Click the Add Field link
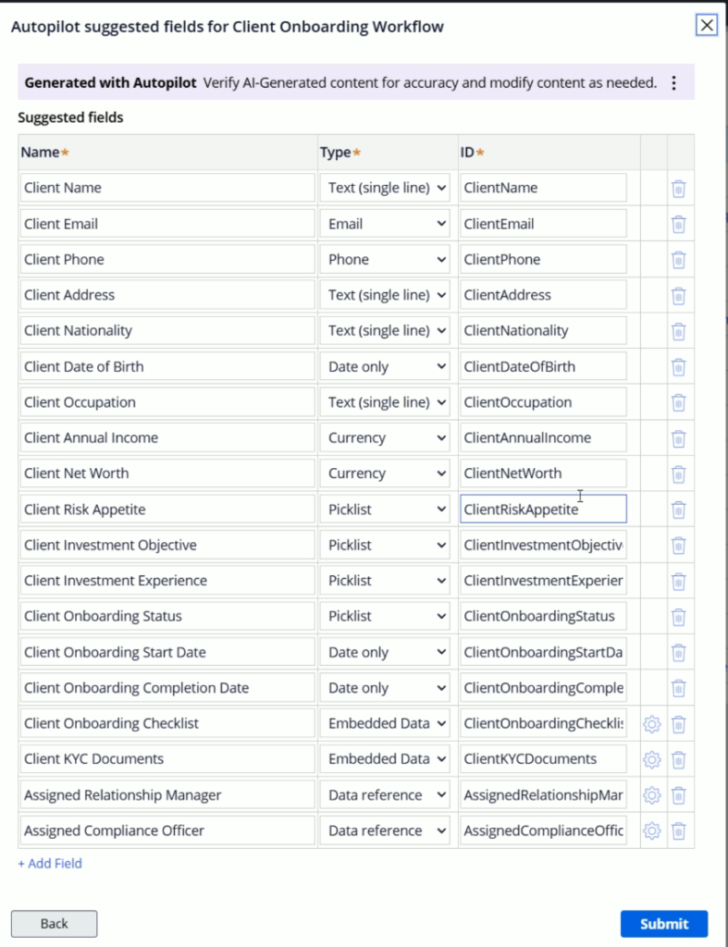The width and height of the screenshot is (728, 947). tap(50, 864)
